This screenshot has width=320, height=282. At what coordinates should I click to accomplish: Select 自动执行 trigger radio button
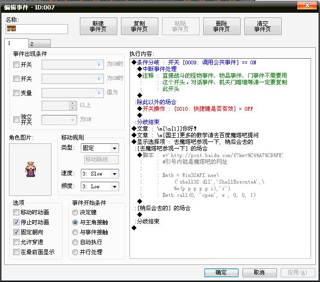click(x=75, y=242)
